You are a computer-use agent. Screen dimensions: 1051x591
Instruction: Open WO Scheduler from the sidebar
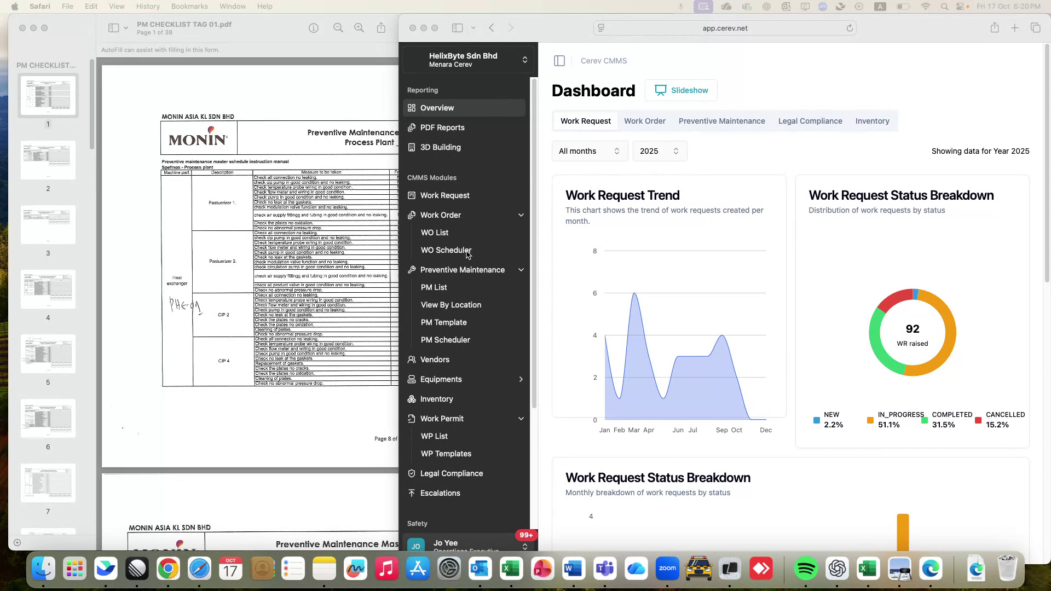pos(446,250)
